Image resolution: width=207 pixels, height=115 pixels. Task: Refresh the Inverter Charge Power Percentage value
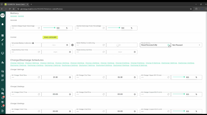coord(39,28)
